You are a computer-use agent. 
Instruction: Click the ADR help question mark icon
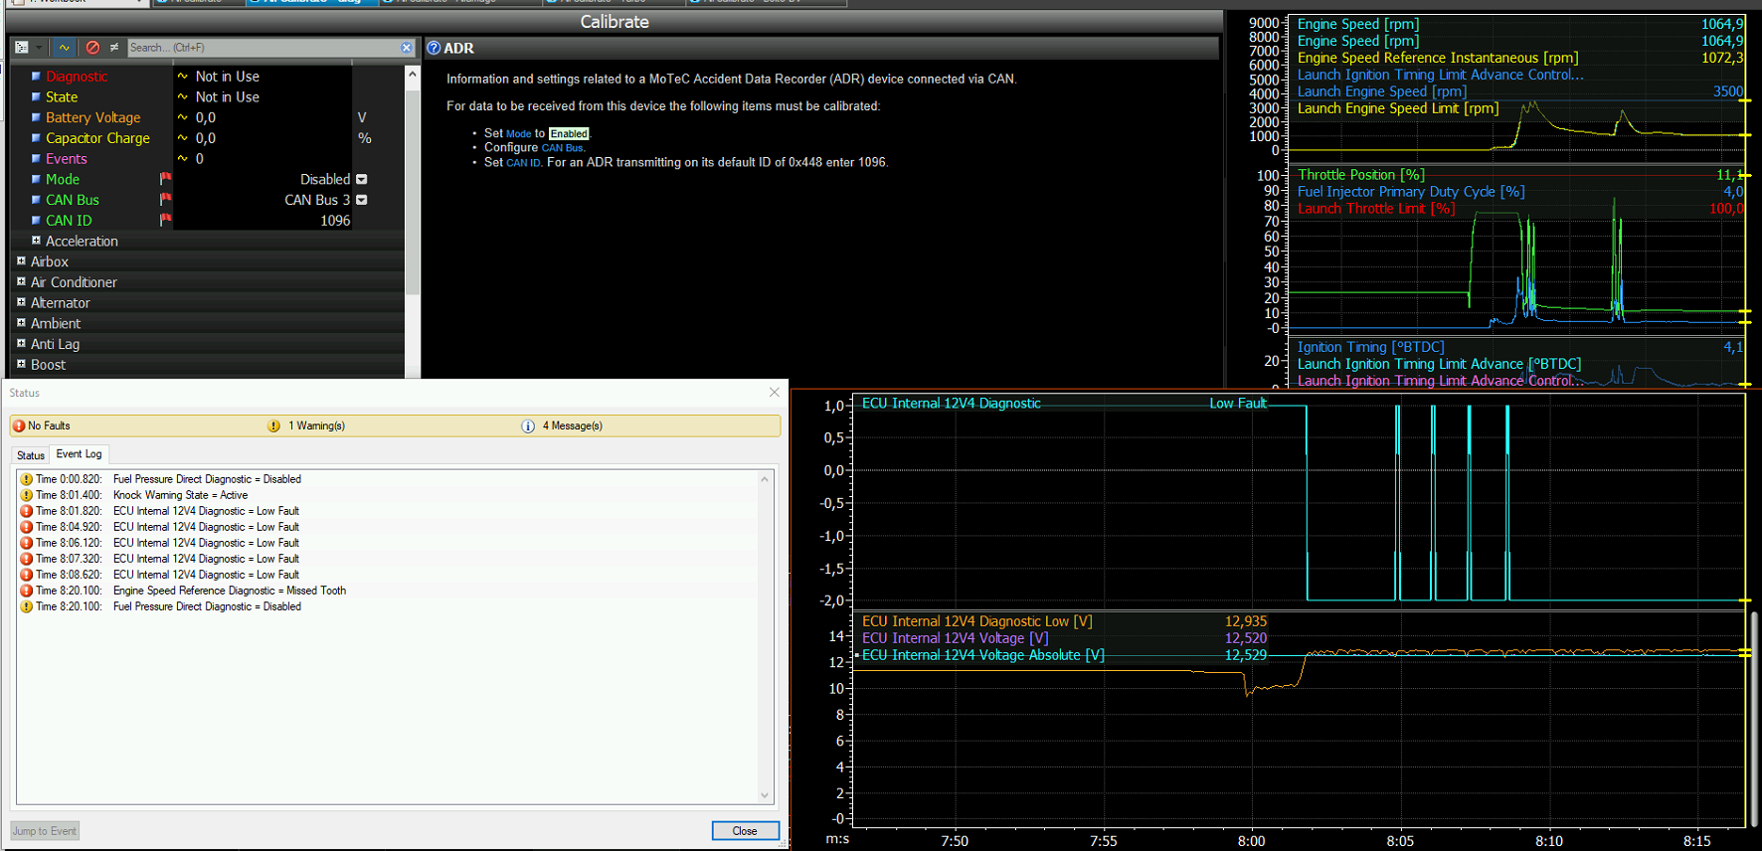(434, 48)
